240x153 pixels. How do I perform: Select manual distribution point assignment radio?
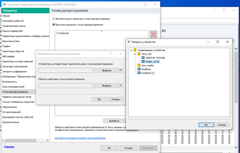[x=54, y=25]
